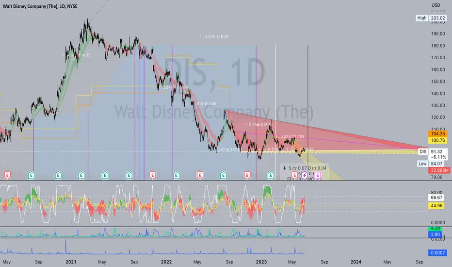Click the red 22.683M volume tag
Viewport: 452px width, 267px height.
point(439,170)
